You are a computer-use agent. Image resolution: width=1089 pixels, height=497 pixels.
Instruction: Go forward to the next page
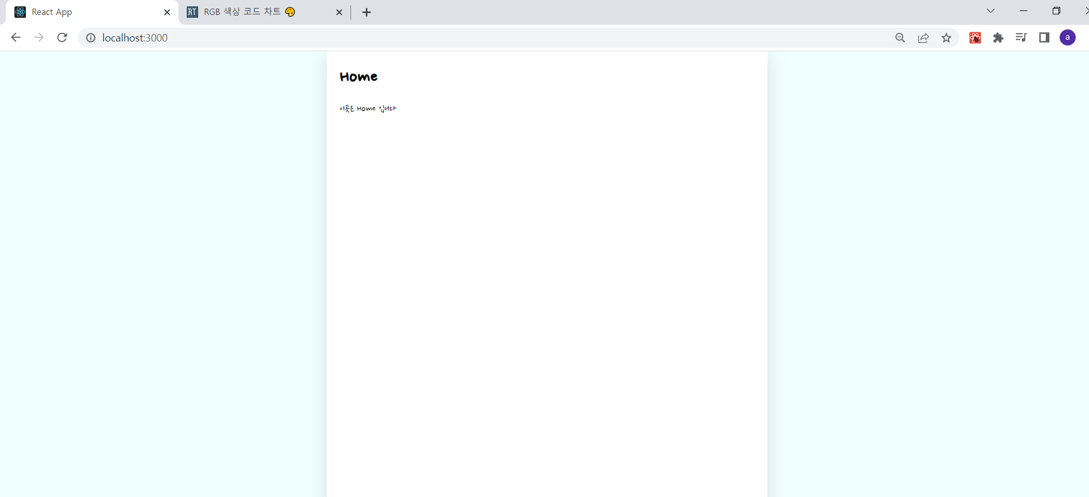click(39, 37)
